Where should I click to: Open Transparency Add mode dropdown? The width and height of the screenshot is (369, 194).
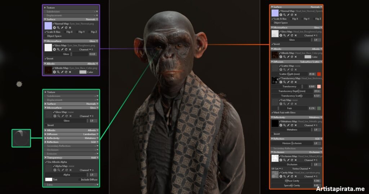(95, 158)
